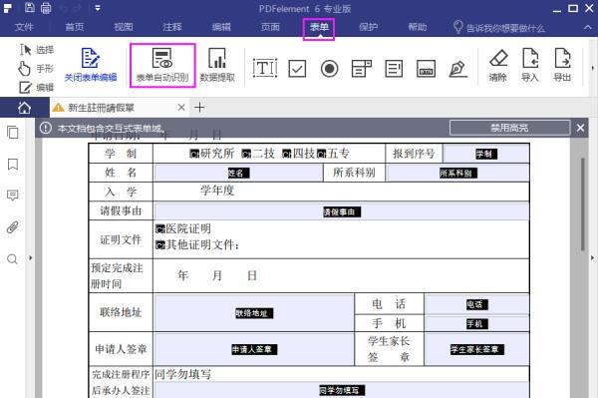
Task: Switch to the 注释 ribbon tab
Action: coord(172,27)
